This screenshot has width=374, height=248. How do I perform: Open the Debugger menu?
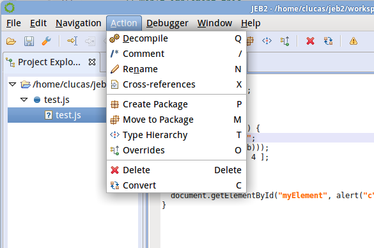(x=168, y=24)
